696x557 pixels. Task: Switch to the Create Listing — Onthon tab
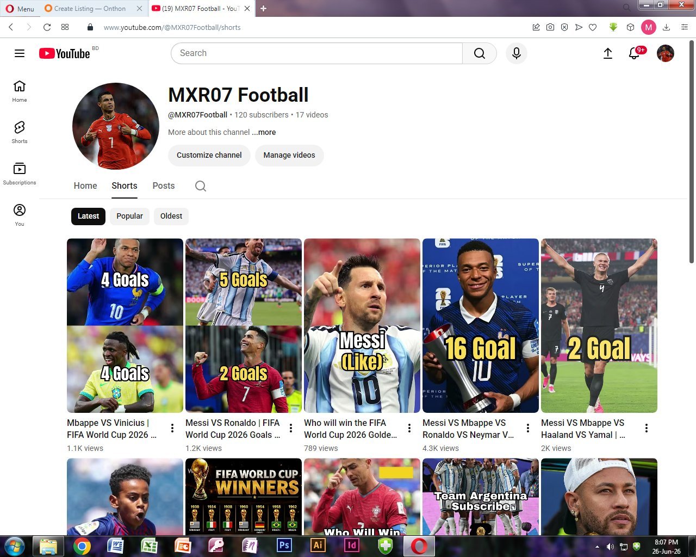90,8
